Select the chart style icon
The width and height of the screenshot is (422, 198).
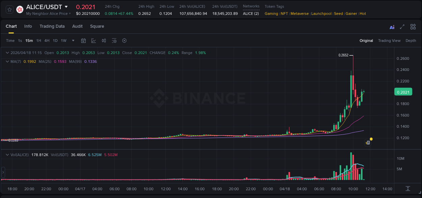[94, 41]
